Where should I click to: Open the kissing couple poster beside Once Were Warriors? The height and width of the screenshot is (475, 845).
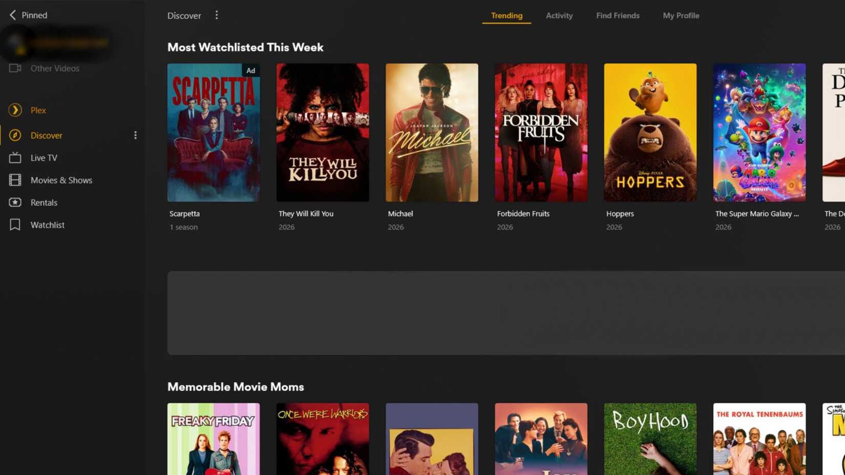(432, 439)
